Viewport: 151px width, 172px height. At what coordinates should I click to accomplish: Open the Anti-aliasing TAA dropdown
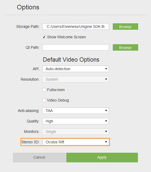[76, 111]
